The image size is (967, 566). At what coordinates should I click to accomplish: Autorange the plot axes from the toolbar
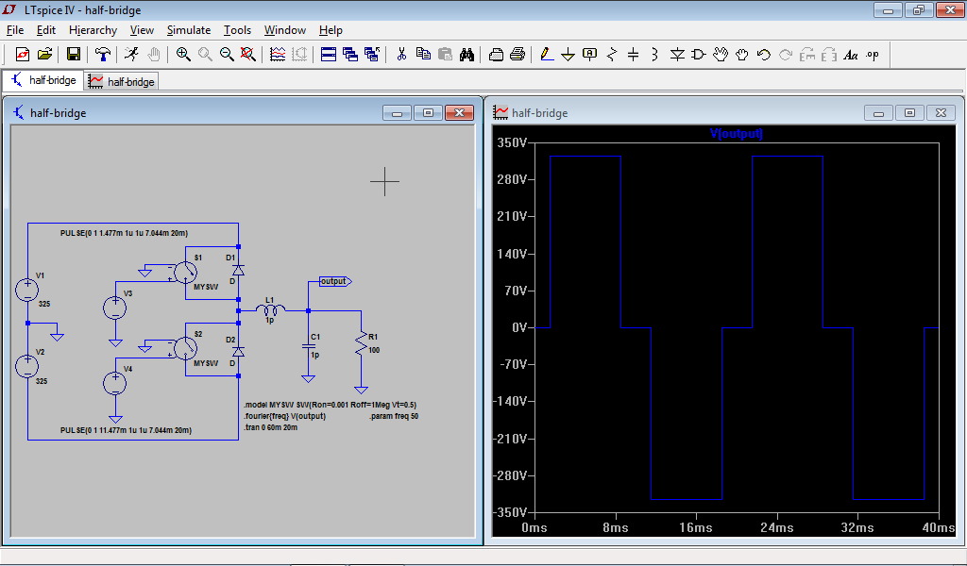[278, 55]
